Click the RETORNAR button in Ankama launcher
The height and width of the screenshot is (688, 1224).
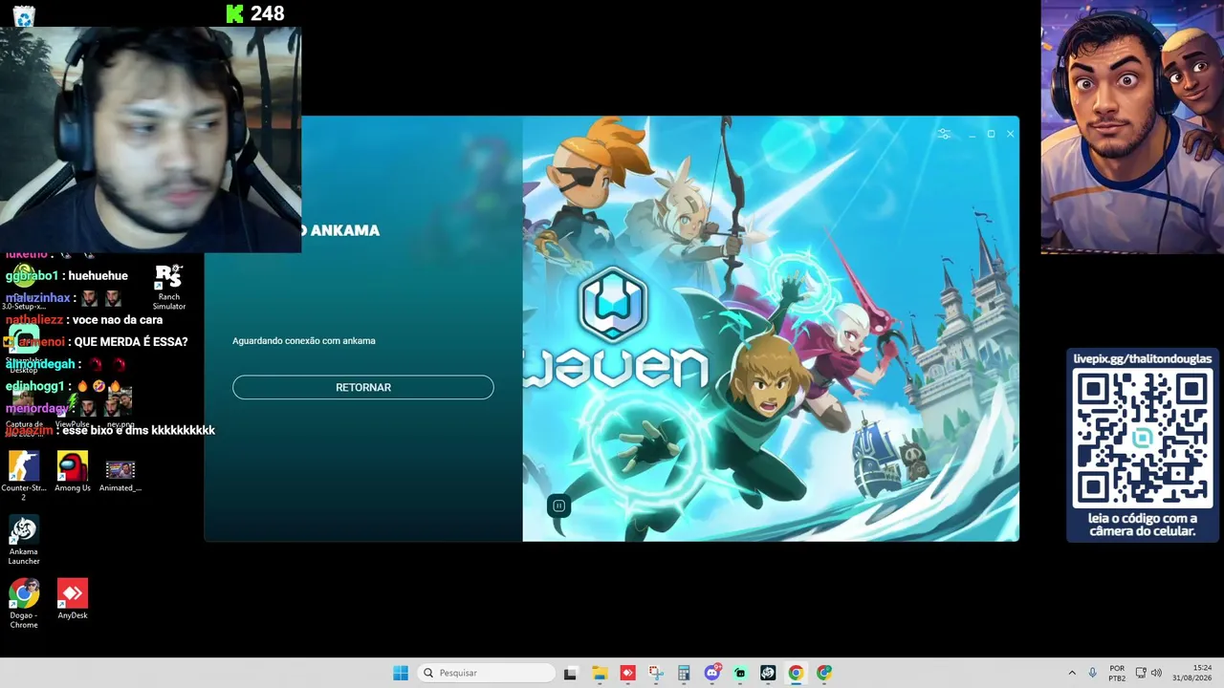tap(363, 387)
